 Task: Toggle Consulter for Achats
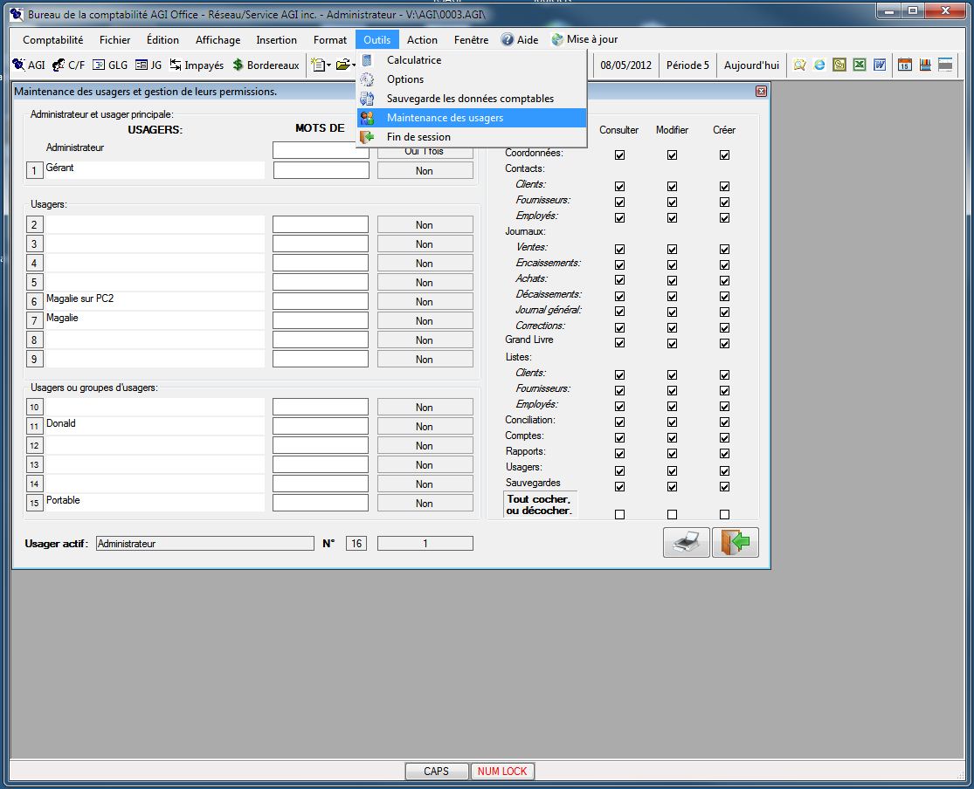click(619, 280)
